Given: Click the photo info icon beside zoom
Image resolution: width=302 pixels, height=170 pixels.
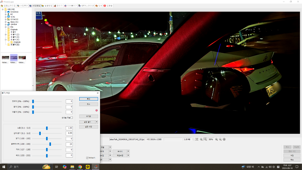Looking at the screenshot, I should 224,139.
